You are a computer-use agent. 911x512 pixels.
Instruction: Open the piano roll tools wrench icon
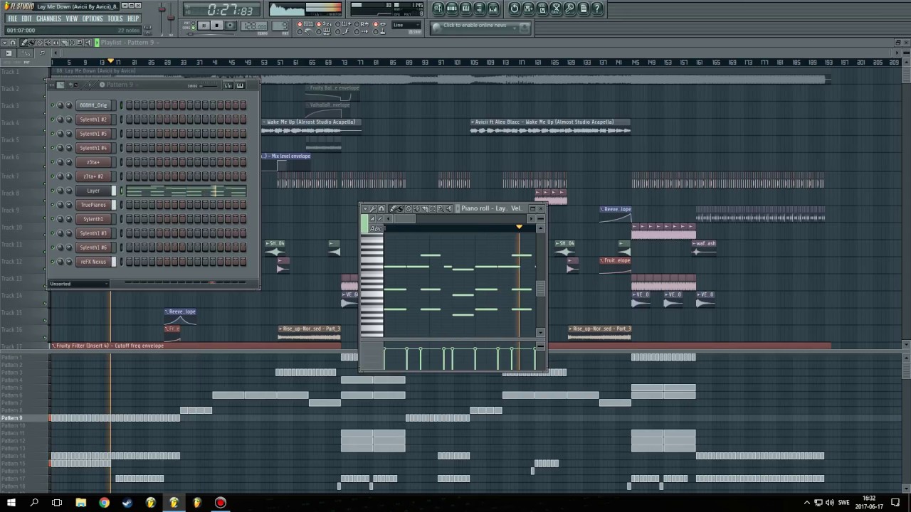pyautogui.click(x=373, y=209)
